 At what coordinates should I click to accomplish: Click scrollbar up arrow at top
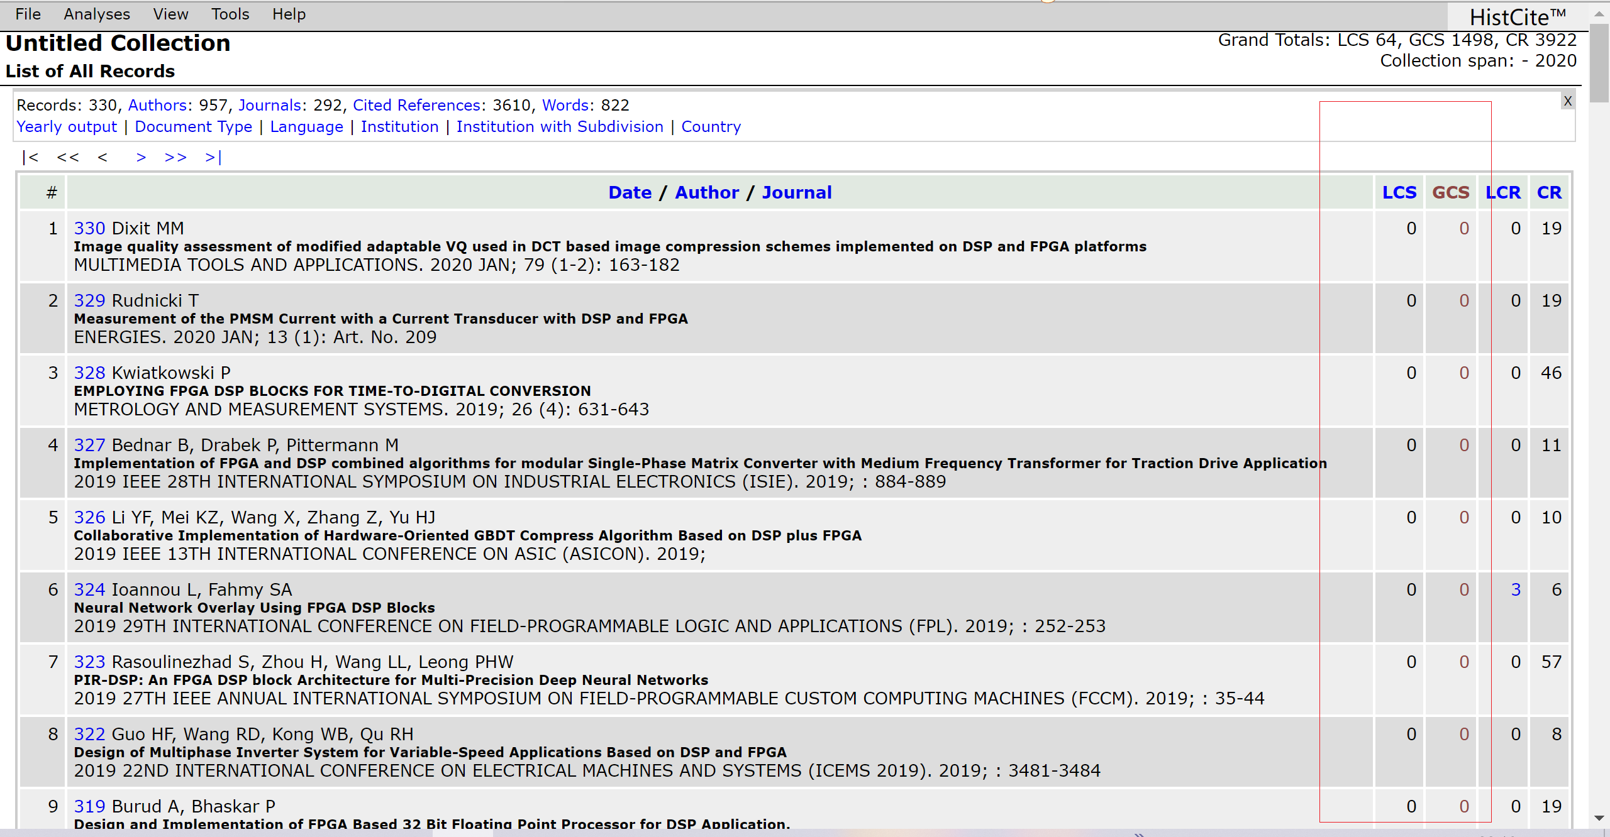(1599, 13)
